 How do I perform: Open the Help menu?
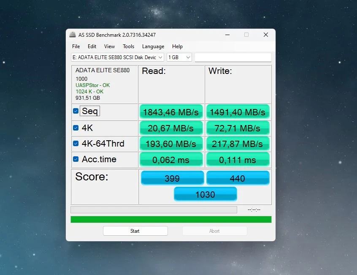177,46
